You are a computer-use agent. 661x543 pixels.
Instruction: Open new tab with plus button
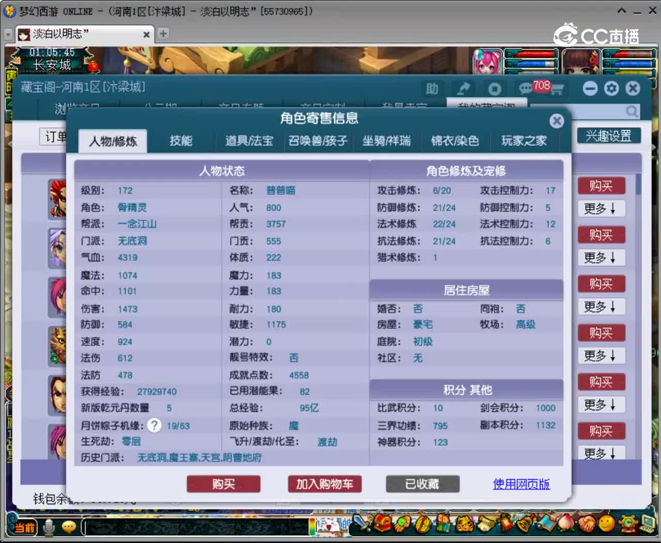click(x=163, y=34)
